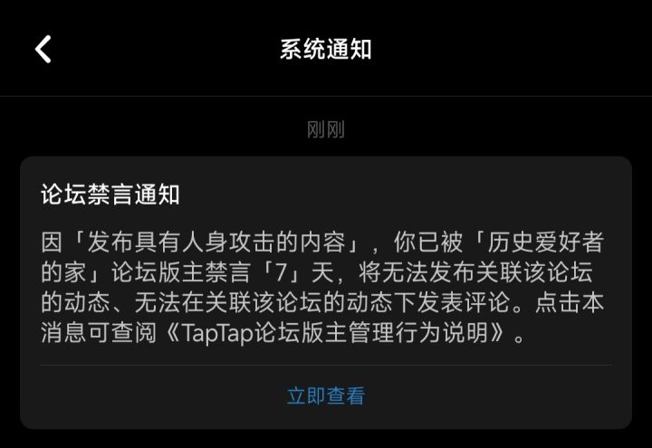
Task: Click the 的动态 text starting third line
Action: tap(75, 302)
